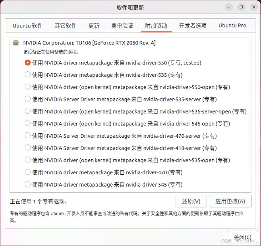
Task: Minimize the 软件和更新 window
Action: point(229,7)
